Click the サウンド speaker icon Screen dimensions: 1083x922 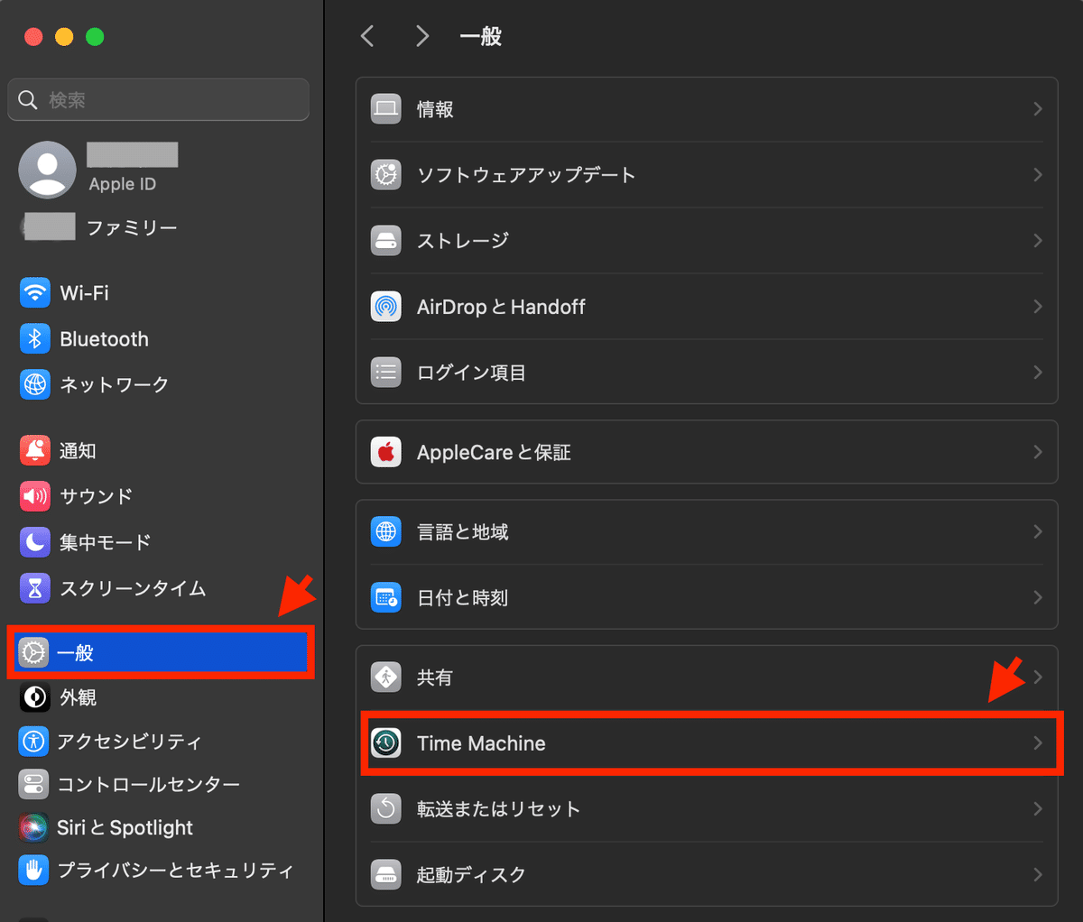[34, 496]
